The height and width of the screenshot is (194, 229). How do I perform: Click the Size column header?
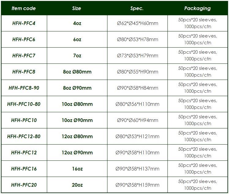click(x=77, y=8)
